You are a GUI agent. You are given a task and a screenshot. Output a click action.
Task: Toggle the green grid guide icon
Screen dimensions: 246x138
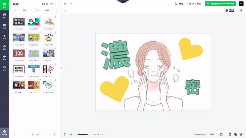click(71, 134)
